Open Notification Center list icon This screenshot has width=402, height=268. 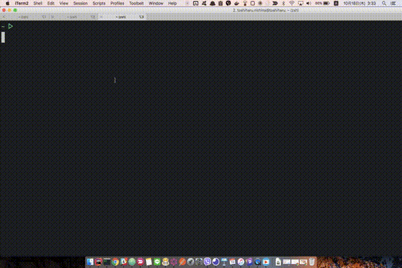pos(394,3)
